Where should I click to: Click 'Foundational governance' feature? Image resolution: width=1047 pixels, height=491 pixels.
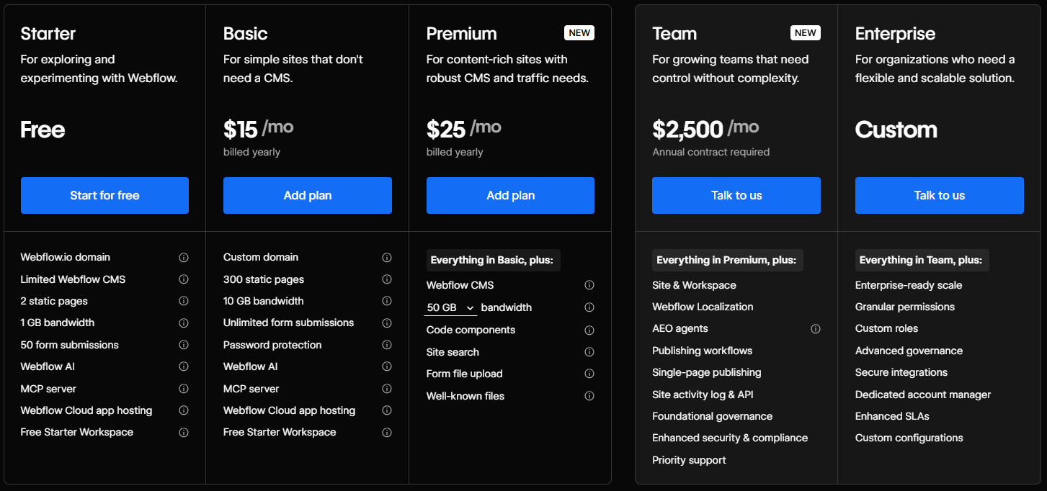point(713,416)
